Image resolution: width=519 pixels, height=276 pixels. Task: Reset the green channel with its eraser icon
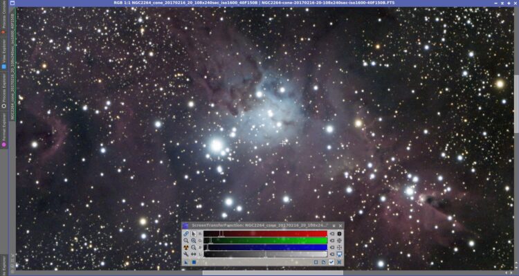click(x=332, y=241)
